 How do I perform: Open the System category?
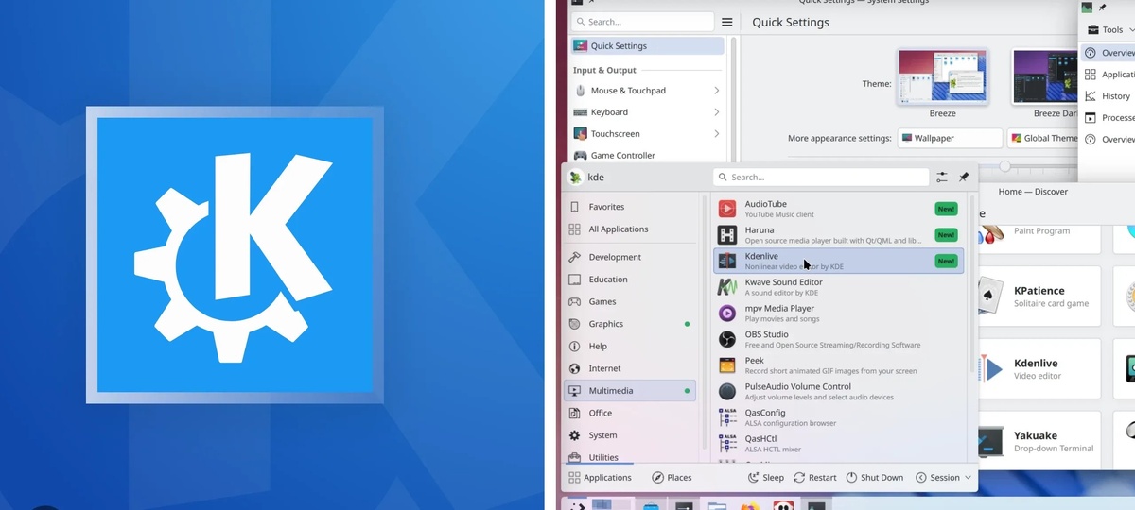coord(631,435)
